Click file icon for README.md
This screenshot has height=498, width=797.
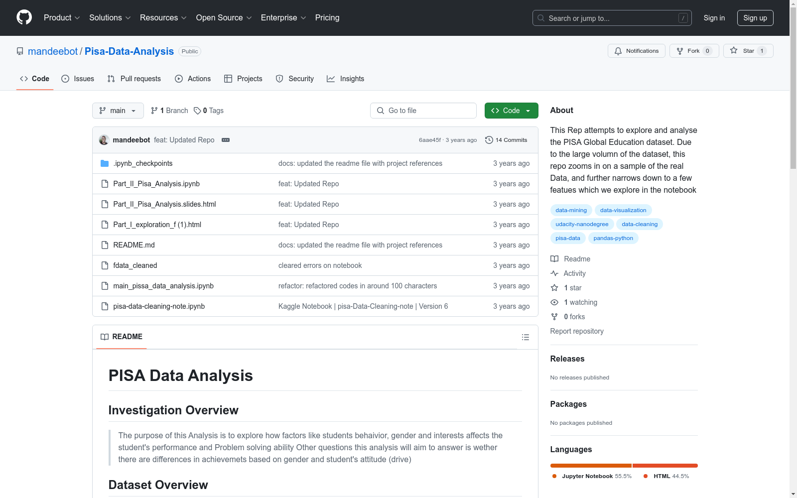click(105, 245)
